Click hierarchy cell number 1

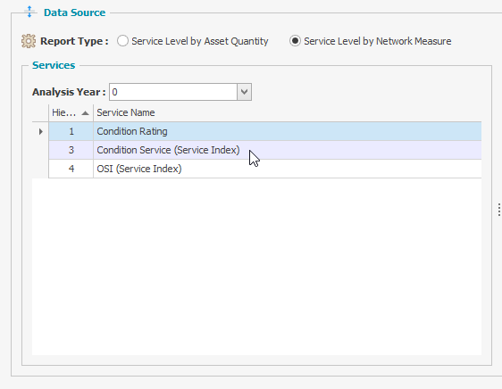click(71, 131)
